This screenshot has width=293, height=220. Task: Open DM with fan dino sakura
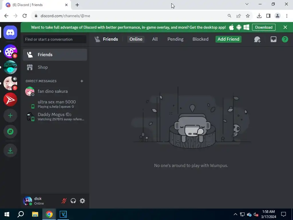pyautogui.click(x=55, y=91)
